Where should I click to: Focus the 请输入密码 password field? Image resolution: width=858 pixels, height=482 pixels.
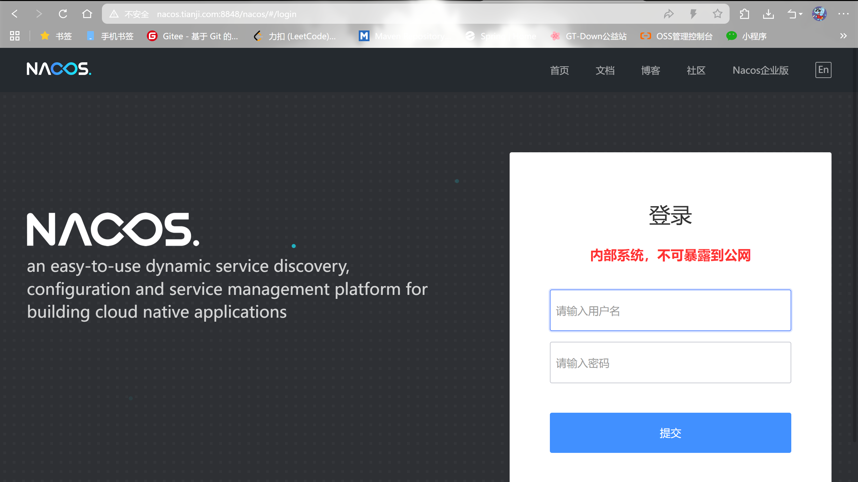tap(670, 363)
